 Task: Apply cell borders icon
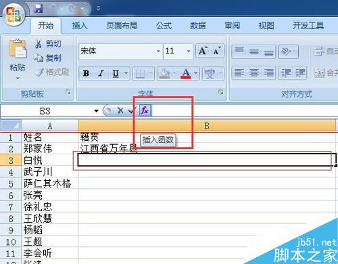pos(140,73)
